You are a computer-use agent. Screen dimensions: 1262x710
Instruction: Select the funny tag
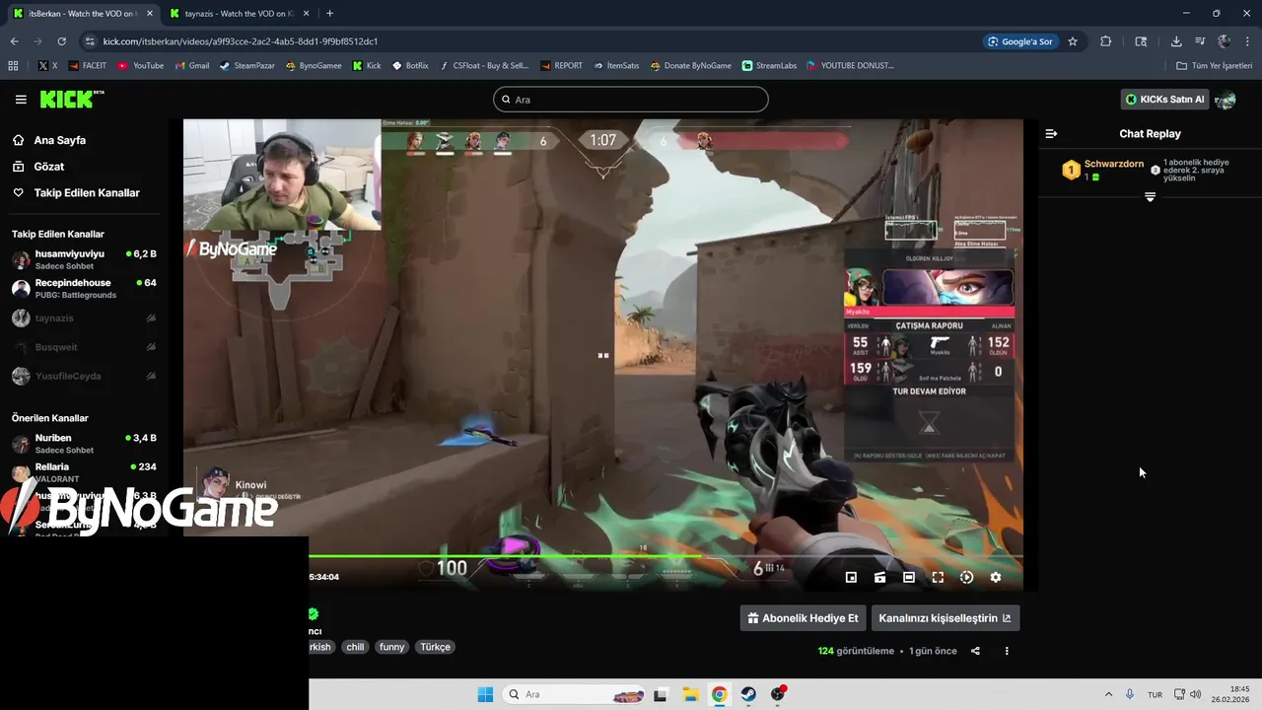click(x=391, y=647)
